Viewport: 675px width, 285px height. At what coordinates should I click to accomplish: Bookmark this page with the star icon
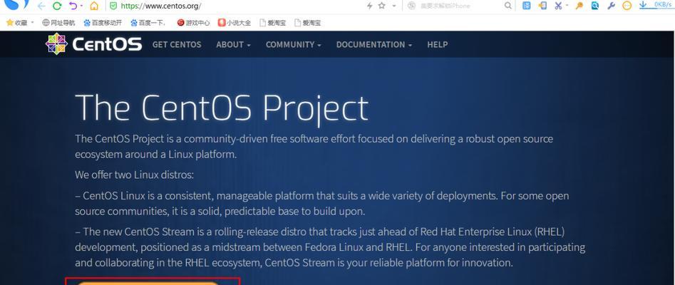(381, 6)
